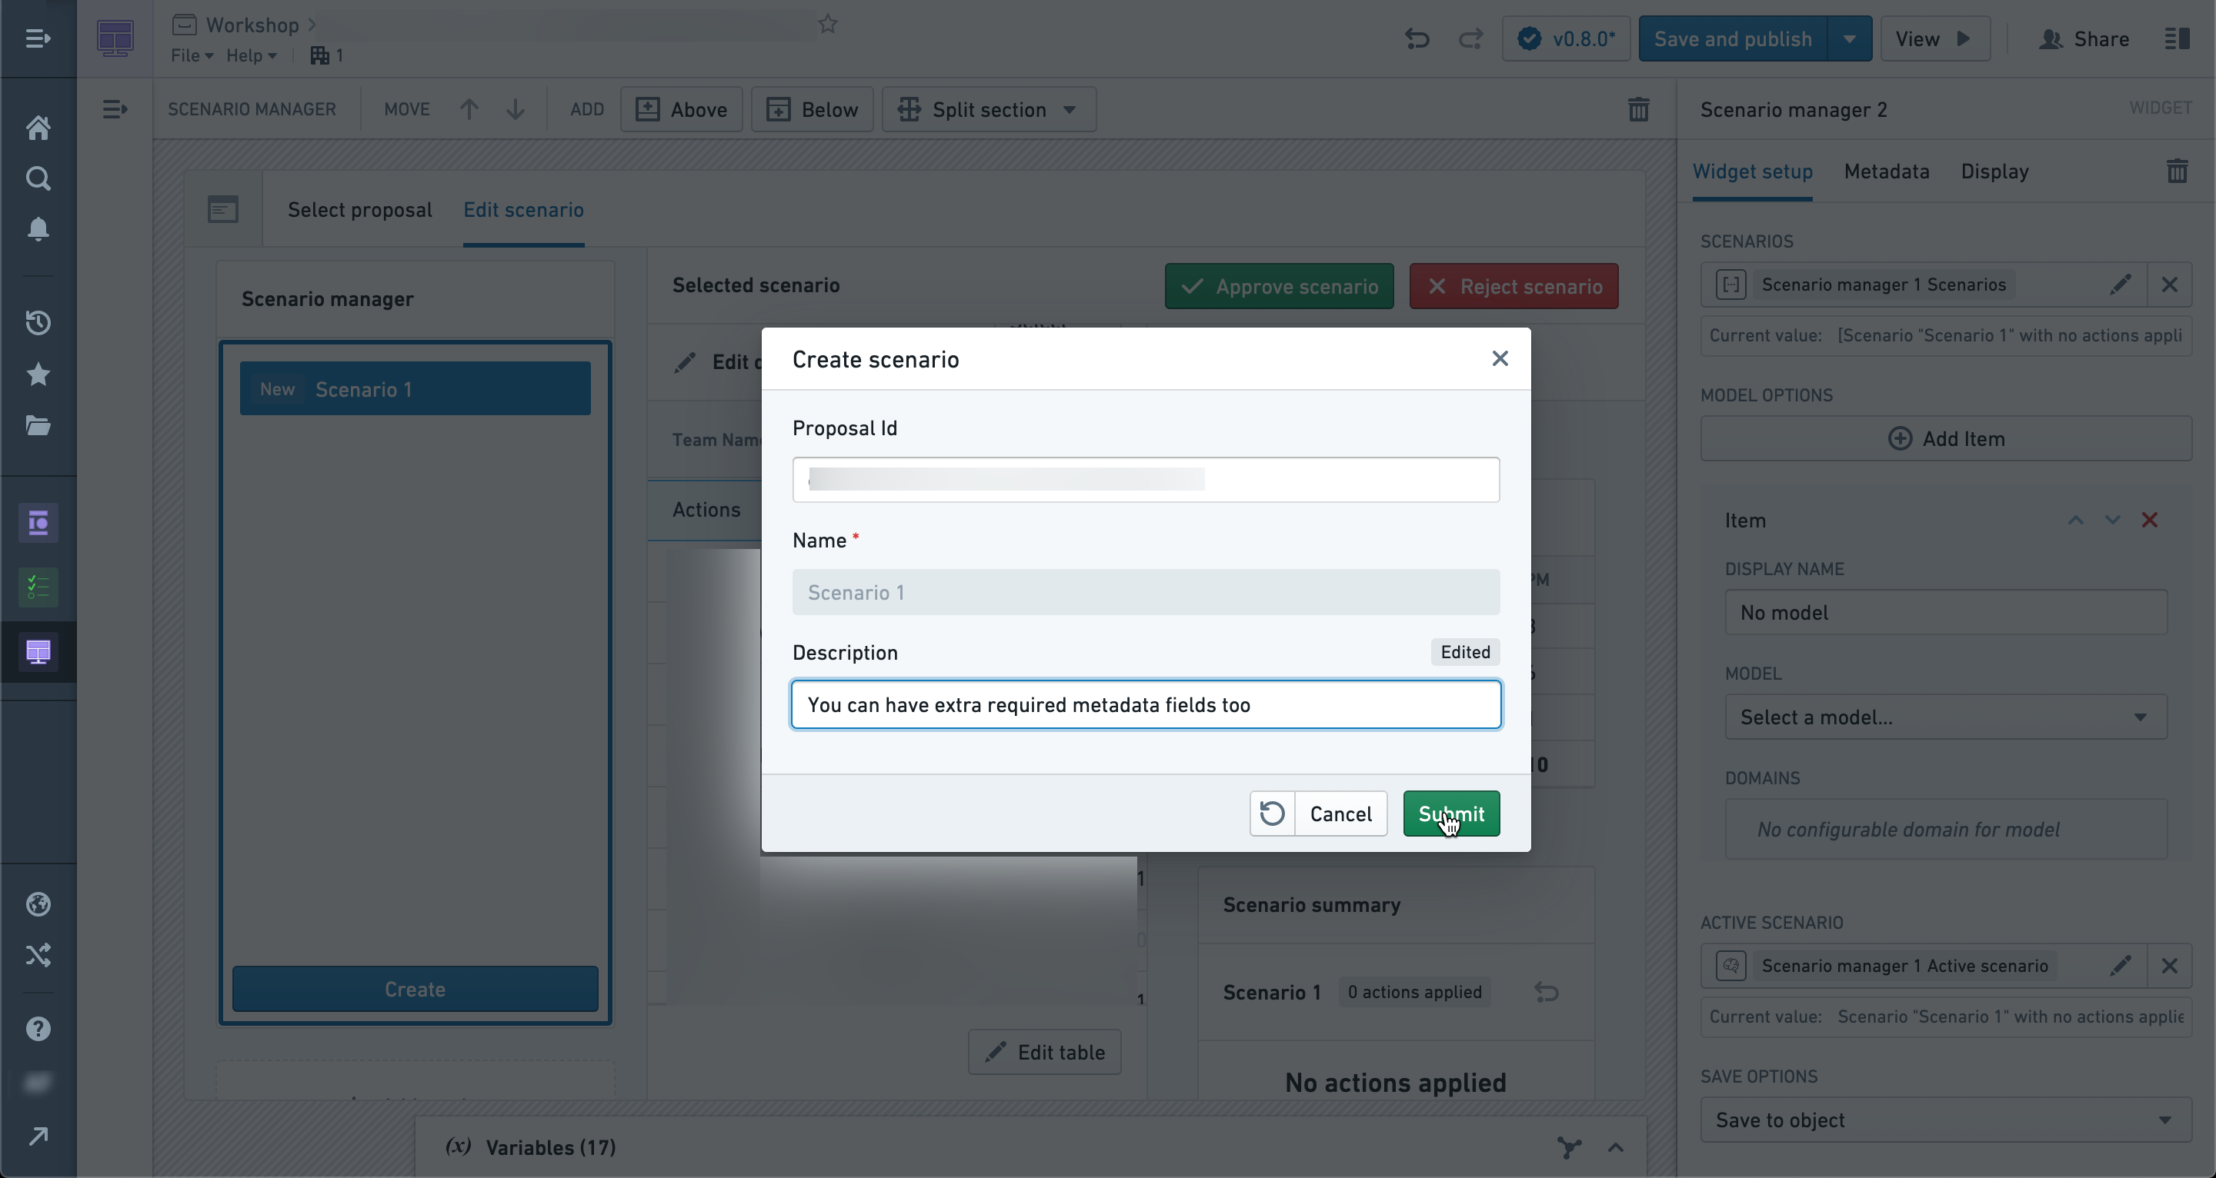The width and height of the screenshot is (2216, 1178).
Task: Click the Proposal Id input field
Action: pyautogui.click(x=1146, y=480)
